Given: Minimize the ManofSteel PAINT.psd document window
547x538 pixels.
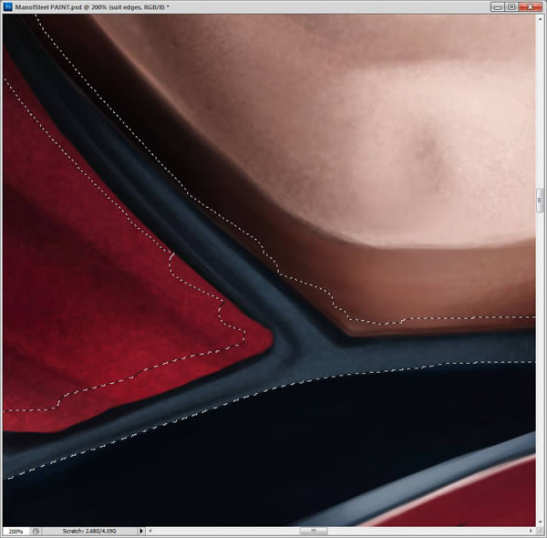Looking at the screenshot, I should click(x=497, y=6).
